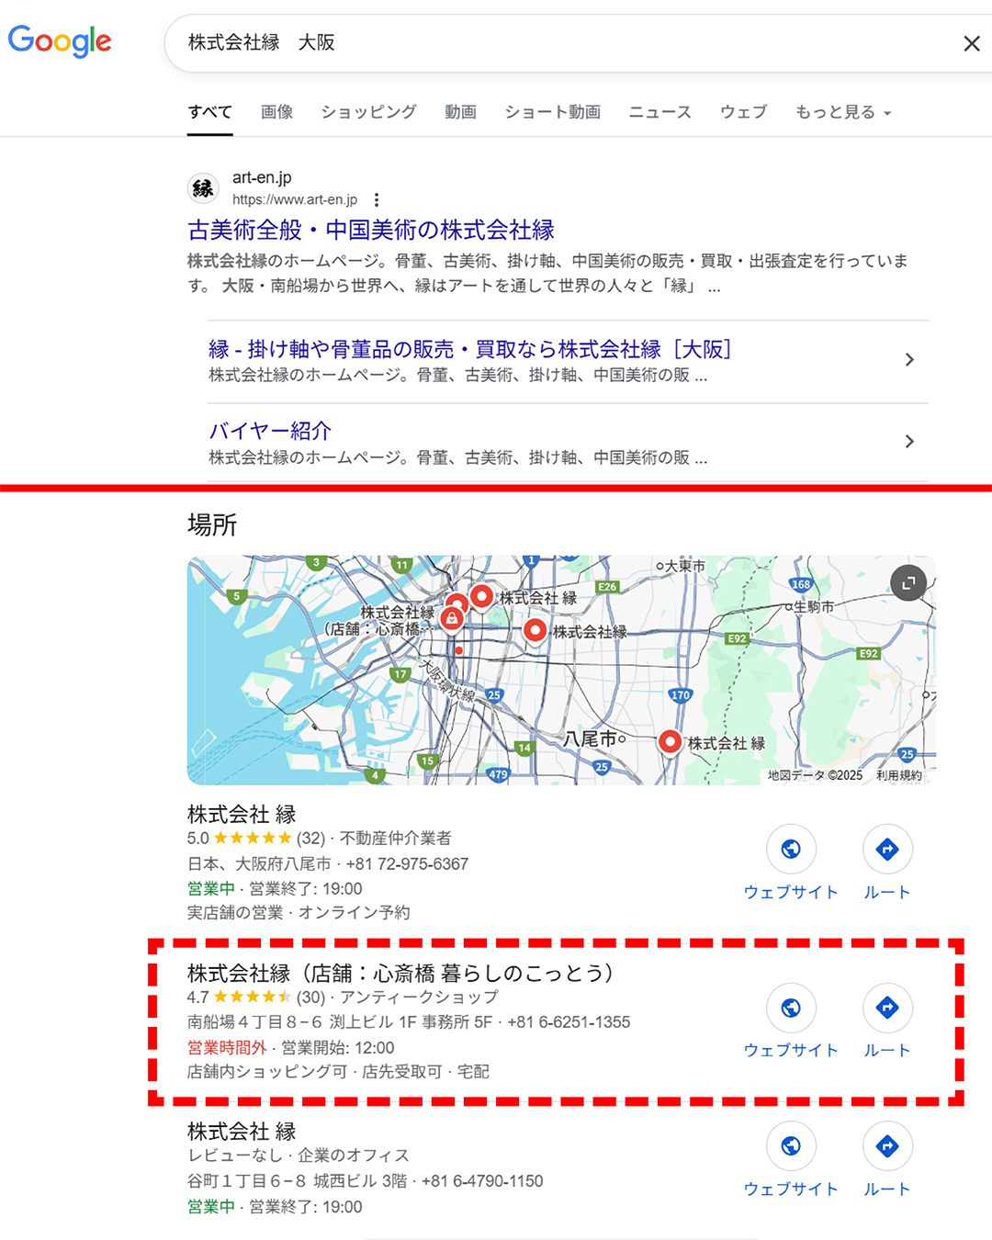
Task: Click 生駒市 label on the map
Action: pos(814,606)
